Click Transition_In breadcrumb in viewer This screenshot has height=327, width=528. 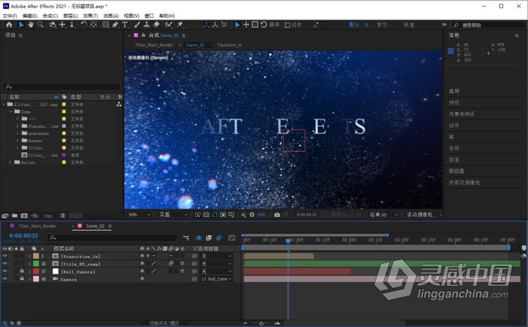229,45
